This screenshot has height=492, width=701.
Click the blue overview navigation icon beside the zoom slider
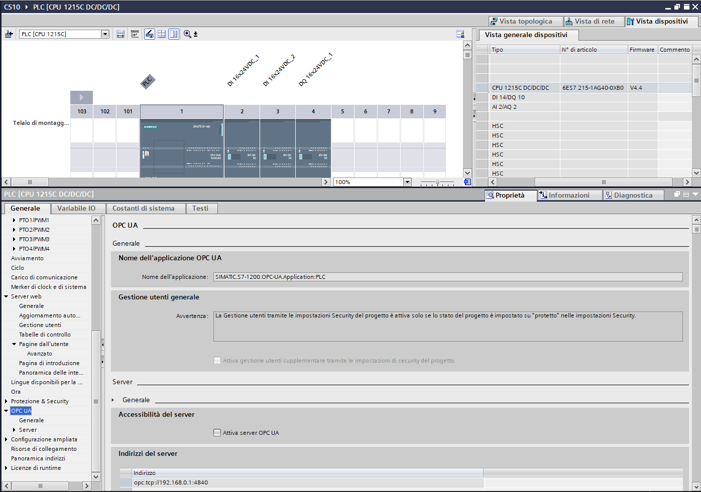pos(468,182)
